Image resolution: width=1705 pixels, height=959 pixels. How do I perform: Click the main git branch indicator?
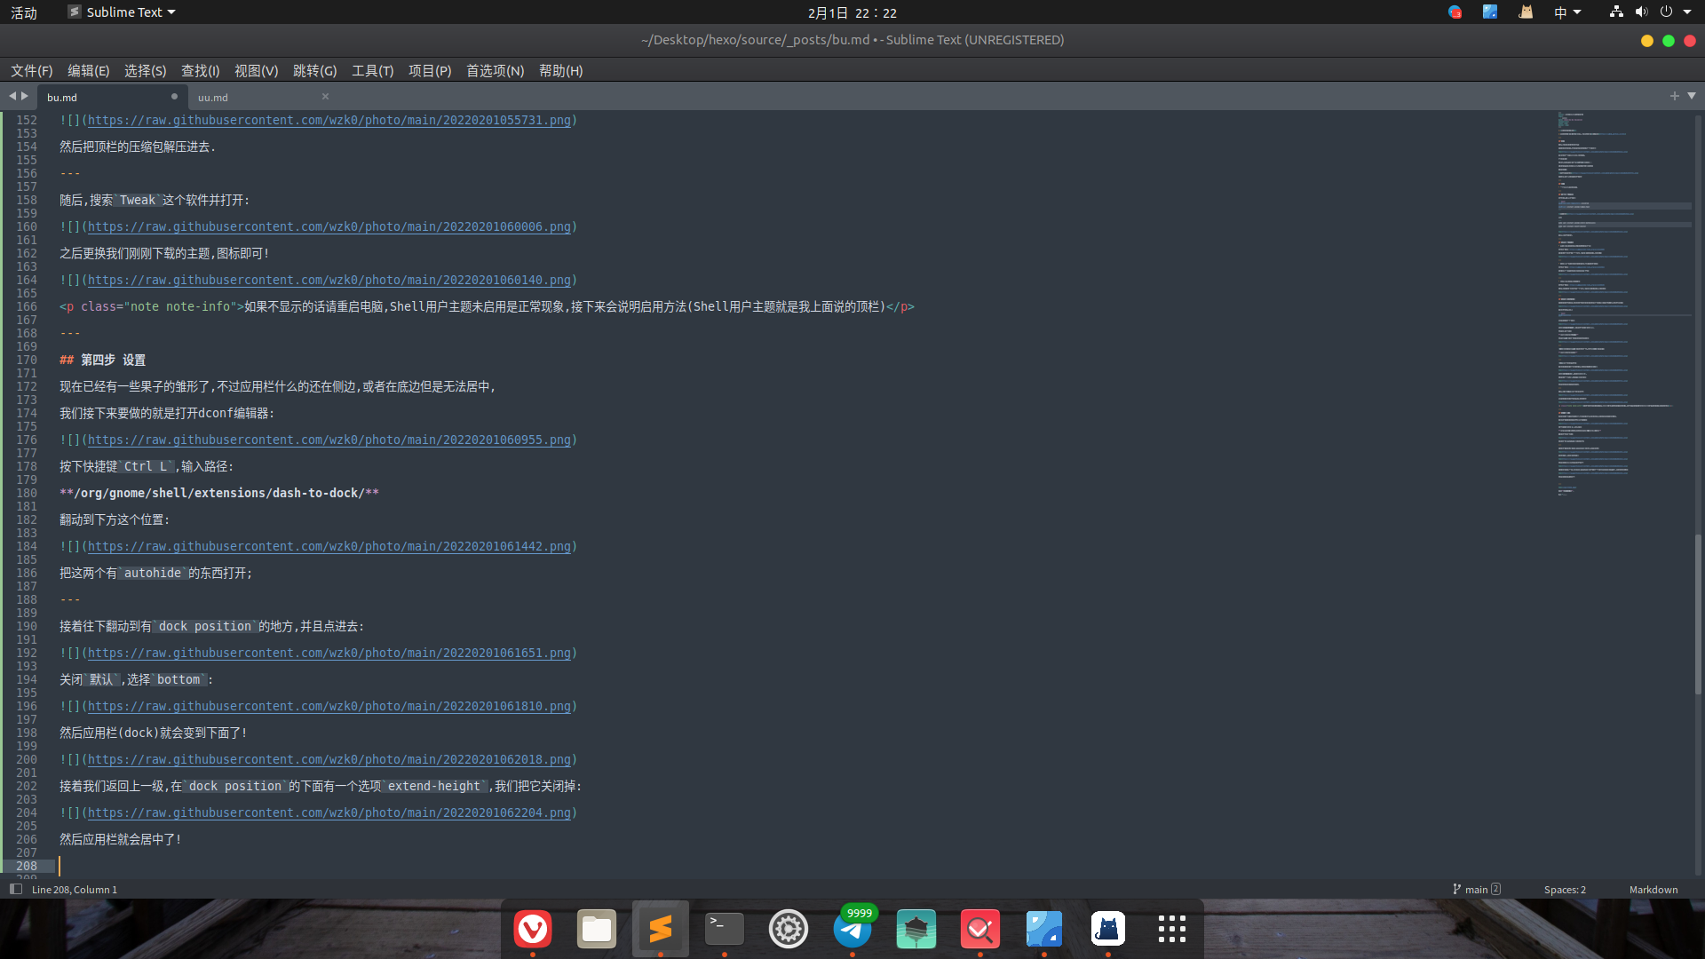coord(1476,889)
